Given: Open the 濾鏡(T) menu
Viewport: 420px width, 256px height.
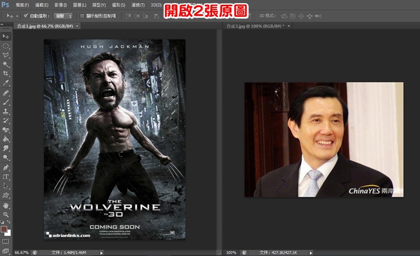Looking at the screenshot, I should (138, 5).
